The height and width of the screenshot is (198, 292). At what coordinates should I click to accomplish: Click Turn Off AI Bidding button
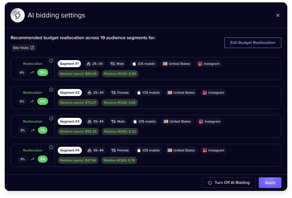[x=229, y=183]
